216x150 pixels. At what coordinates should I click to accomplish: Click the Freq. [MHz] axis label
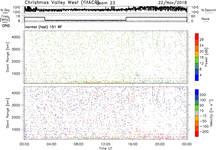point(5,19)
